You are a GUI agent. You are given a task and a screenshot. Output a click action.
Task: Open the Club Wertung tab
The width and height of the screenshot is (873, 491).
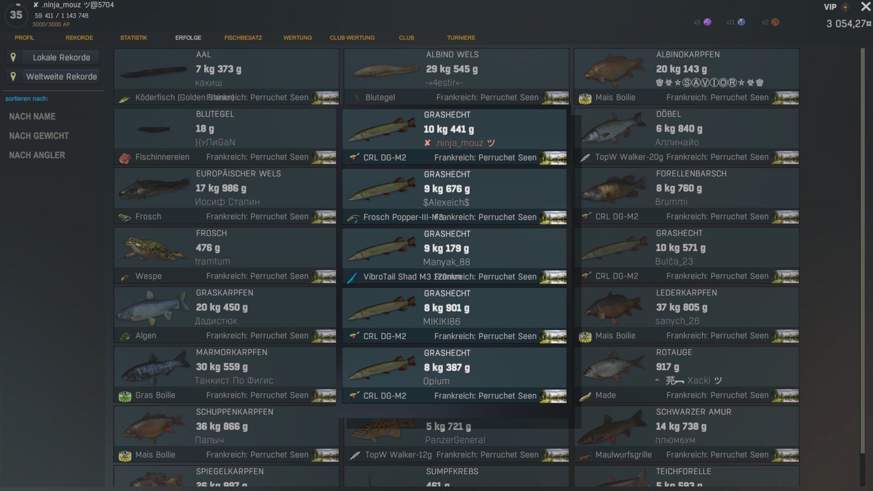[352, 38]
